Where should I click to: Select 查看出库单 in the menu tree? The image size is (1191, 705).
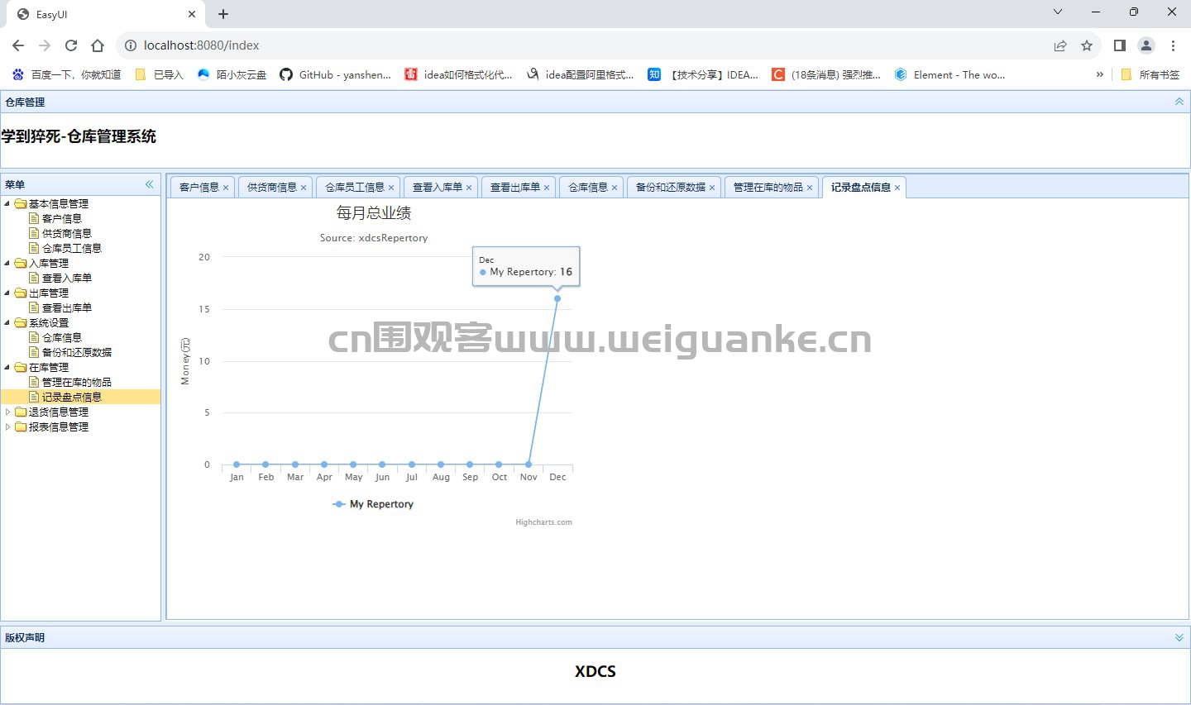[67, 307]
